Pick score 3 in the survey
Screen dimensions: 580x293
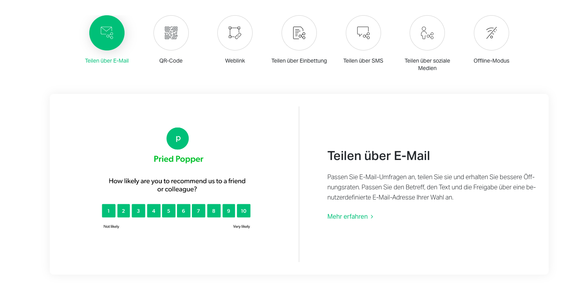[x=138, y=211]
